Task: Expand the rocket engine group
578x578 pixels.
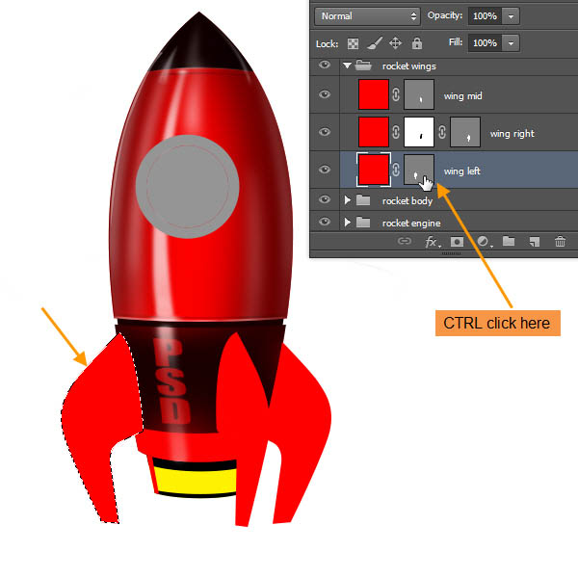Action: click(348, 223)
